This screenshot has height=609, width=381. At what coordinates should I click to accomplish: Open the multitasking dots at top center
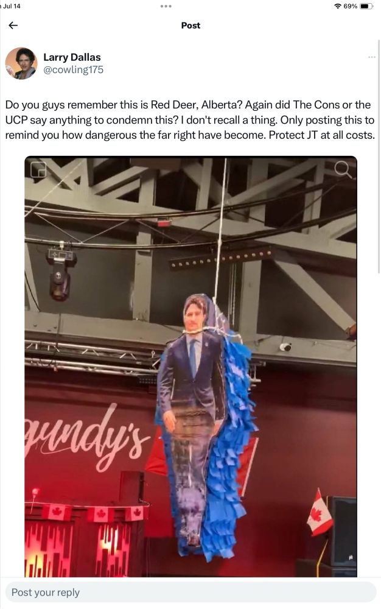tap(166, 6)
